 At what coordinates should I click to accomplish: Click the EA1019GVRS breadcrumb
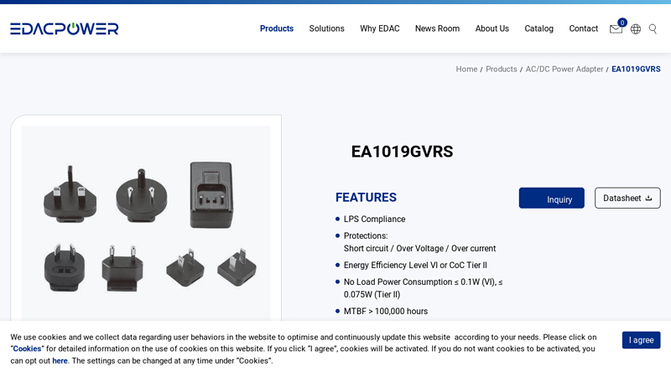click(636, 70)
